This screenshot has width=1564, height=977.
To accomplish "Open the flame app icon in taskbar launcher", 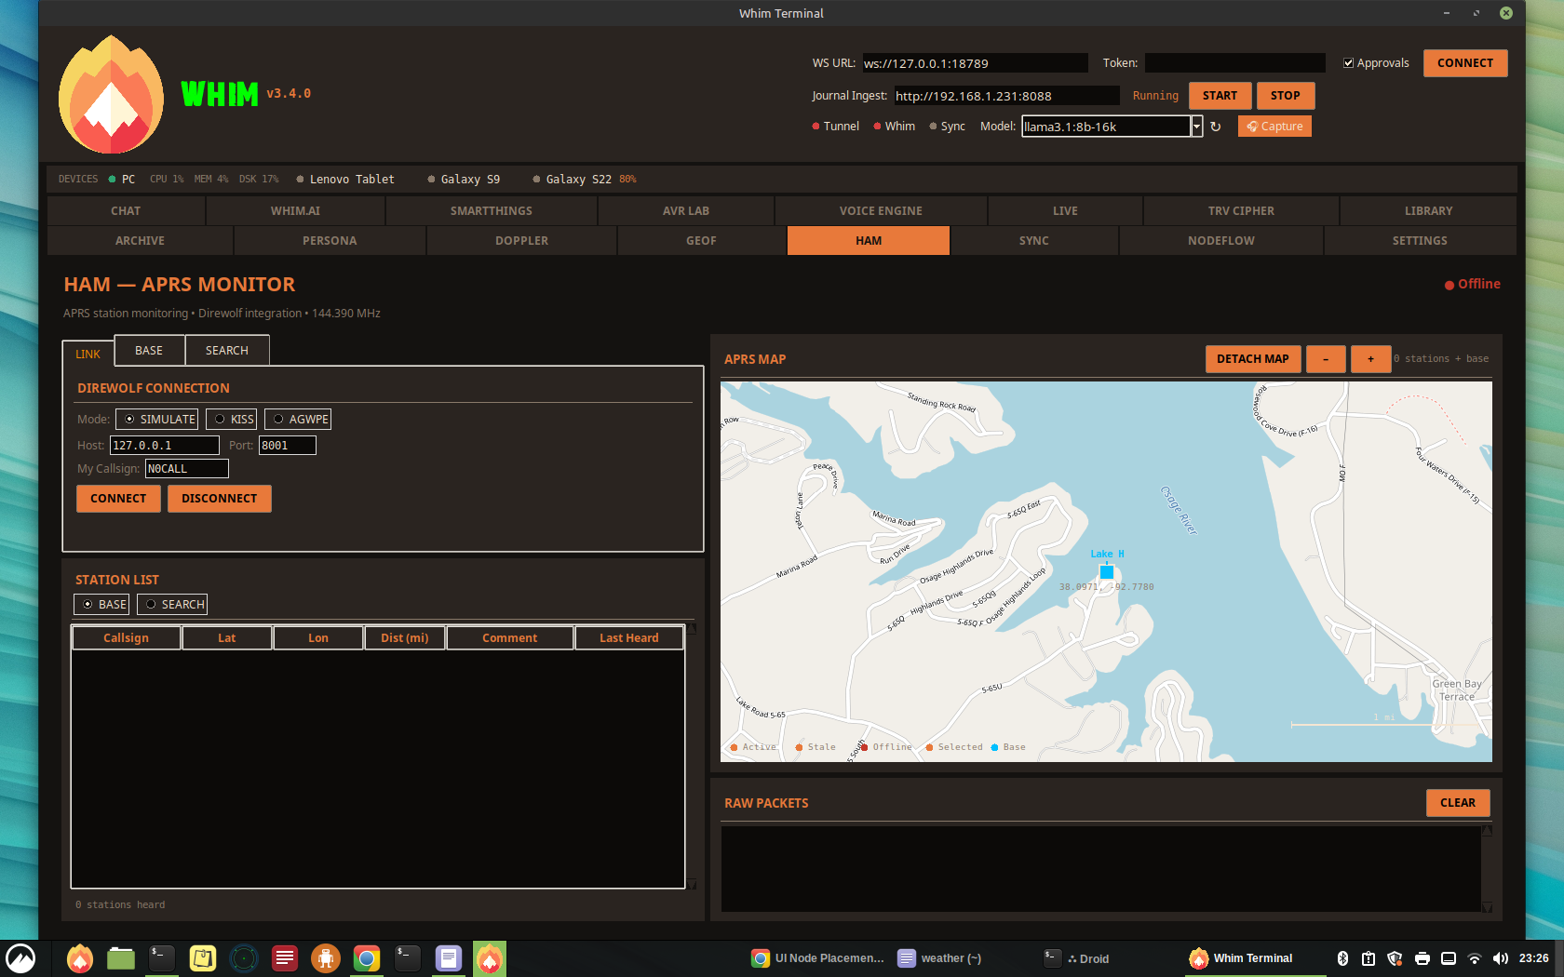I will tap(80, 958).
